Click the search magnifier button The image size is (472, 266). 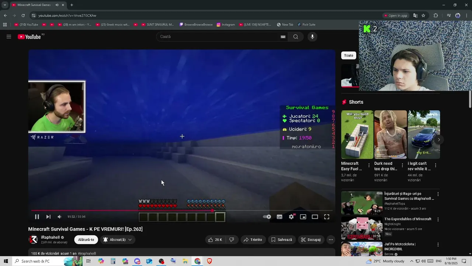pyautogui.click(x=296, y=37)
